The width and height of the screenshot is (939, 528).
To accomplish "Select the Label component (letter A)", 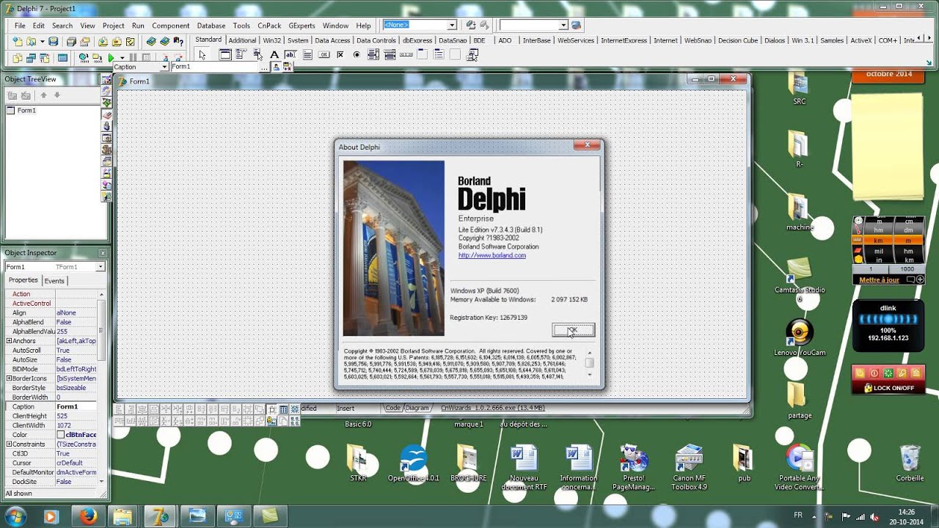I will [274, 55].
